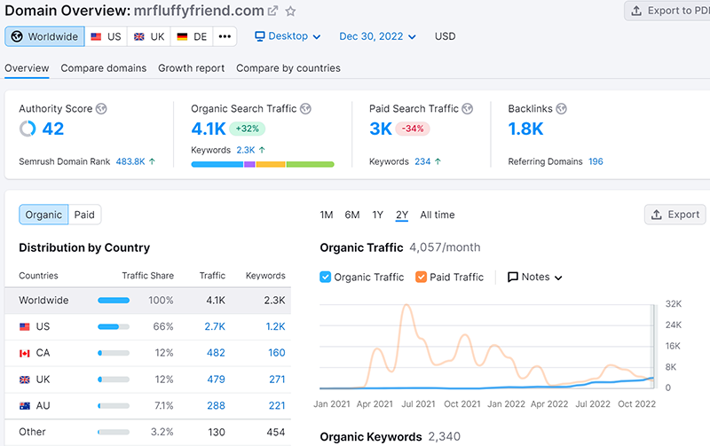Image resolution: width=710 pixels, height=446 pixels.
Task: Click the UK flag in the country table
Action: [25, 379]
